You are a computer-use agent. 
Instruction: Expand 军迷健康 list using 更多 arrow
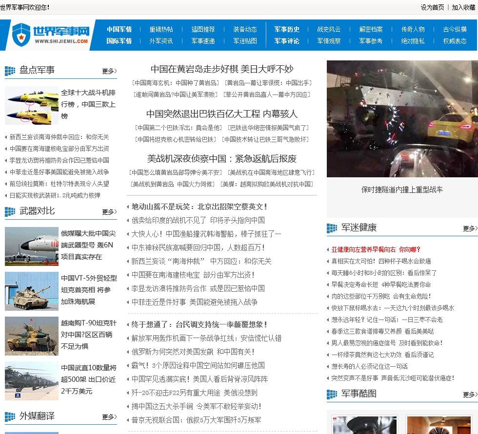(x=469, y=227)
